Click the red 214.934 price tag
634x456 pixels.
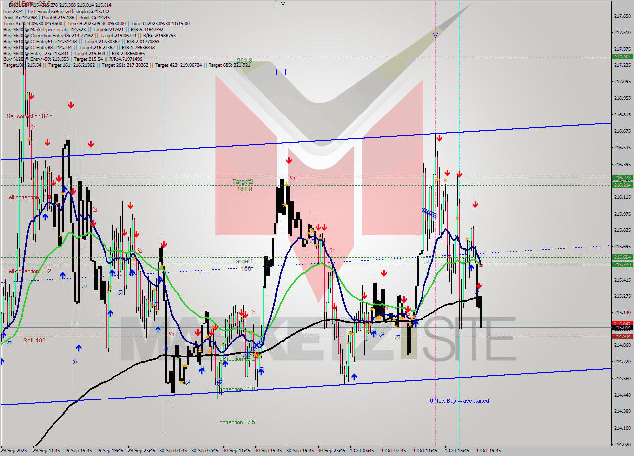(623, 336)
